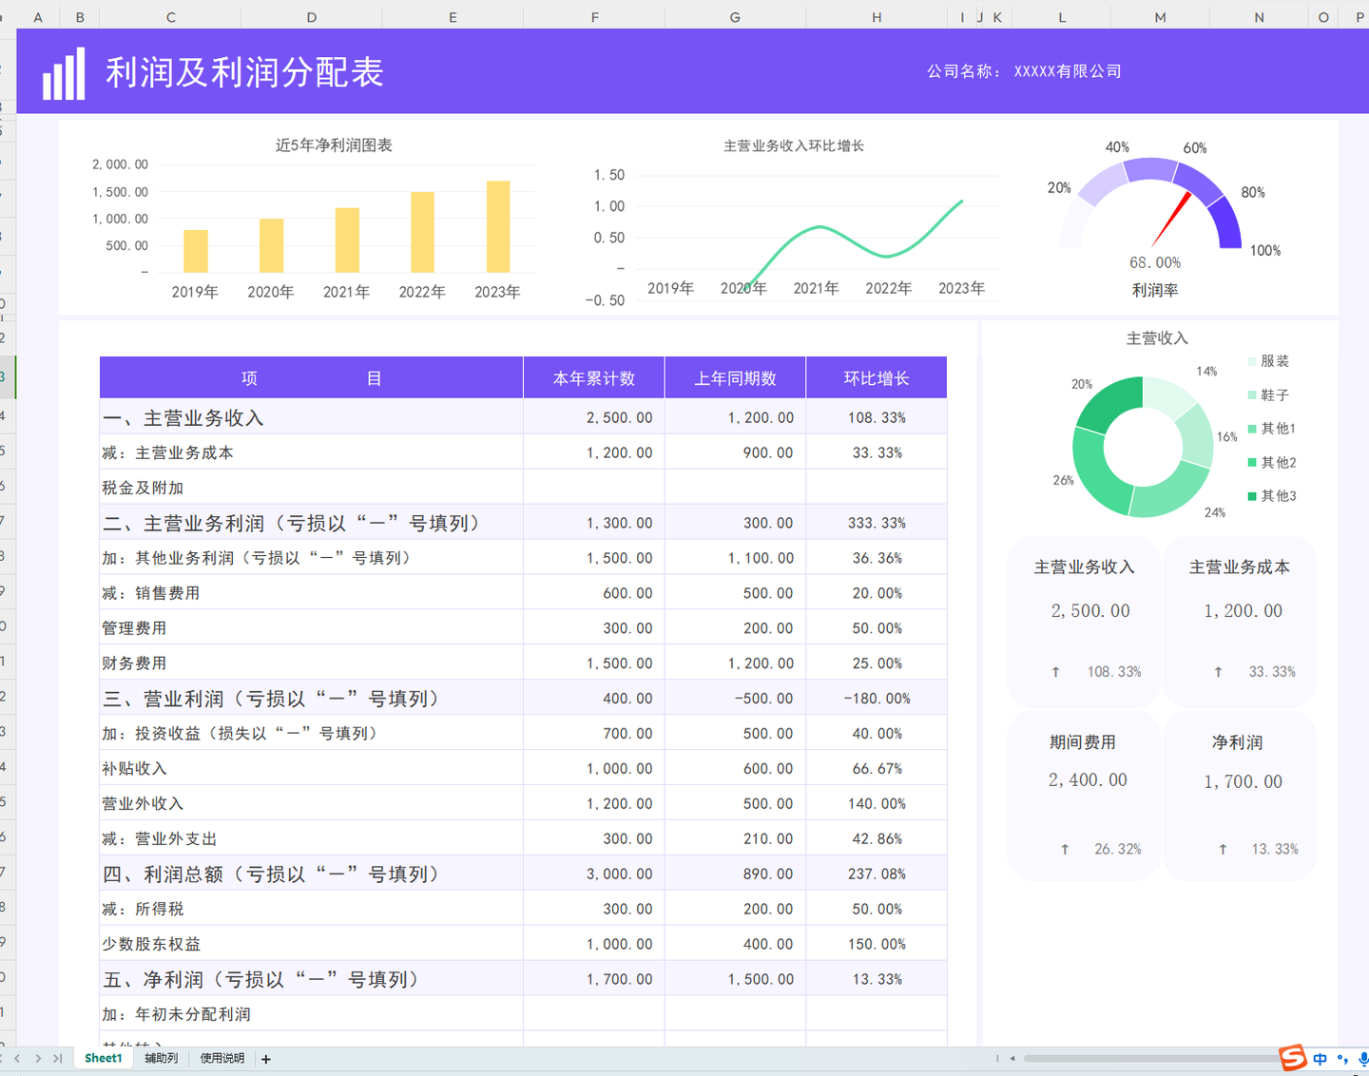
Task: Go to the last sheet arrow
Action: (x=57, y=1058)
